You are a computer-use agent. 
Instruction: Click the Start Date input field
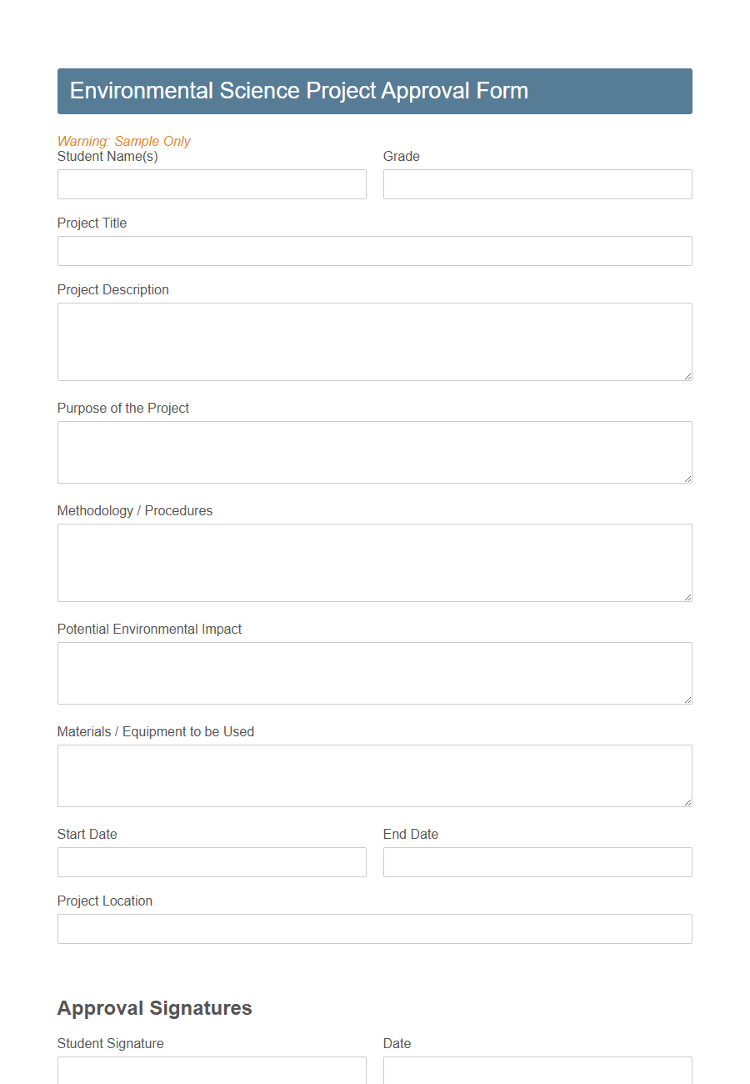pyautogui.click(x=211, y=862)
